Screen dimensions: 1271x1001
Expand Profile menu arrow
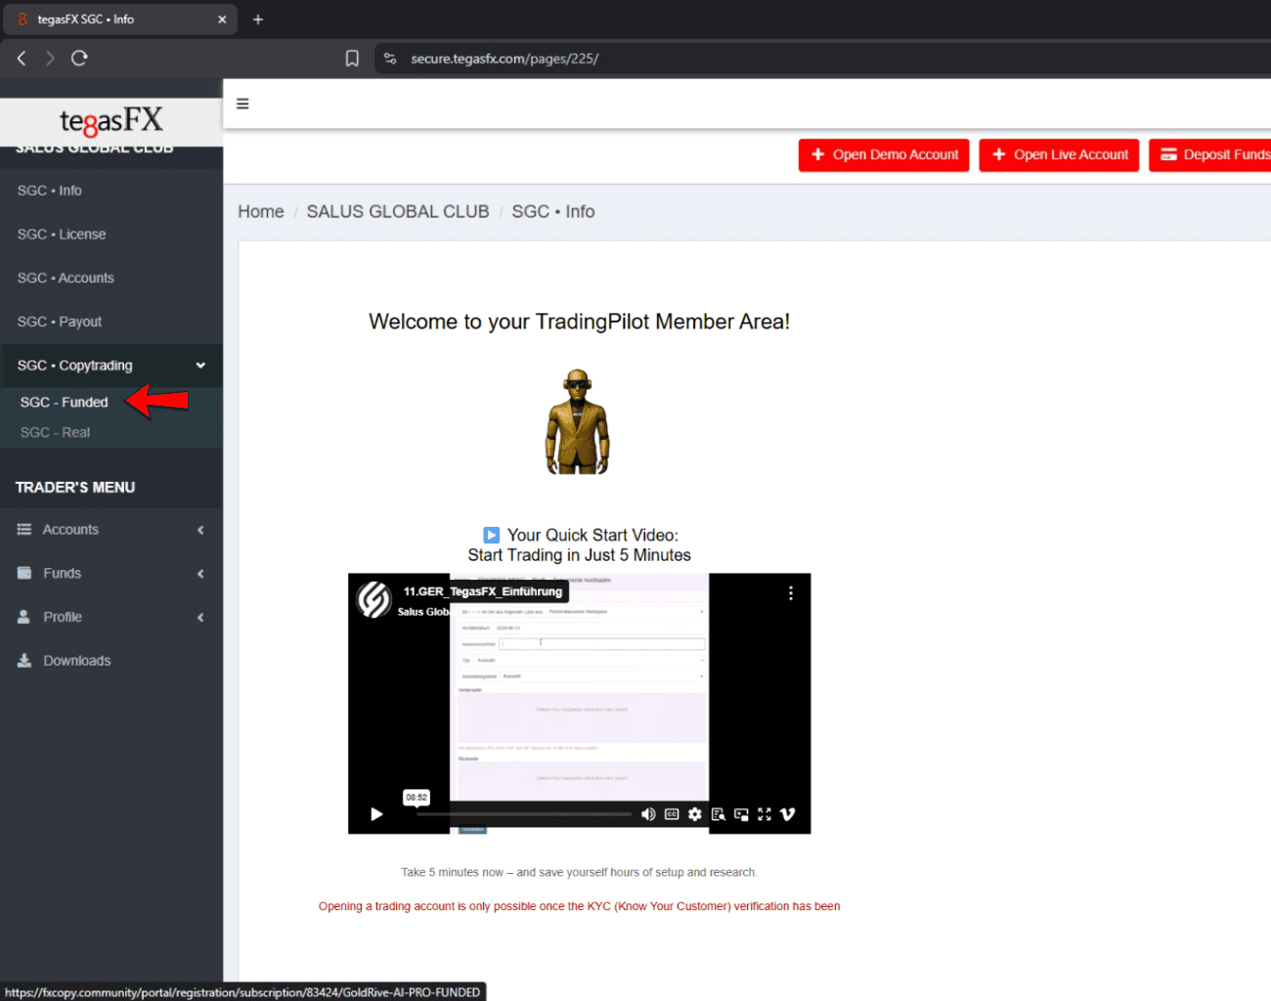[x=200, y=617]
